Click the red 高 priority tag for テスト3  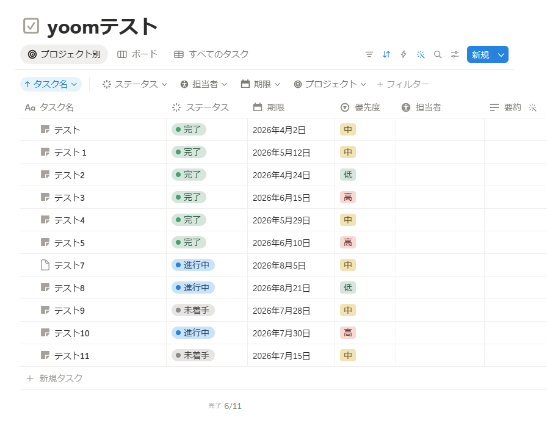348,197
